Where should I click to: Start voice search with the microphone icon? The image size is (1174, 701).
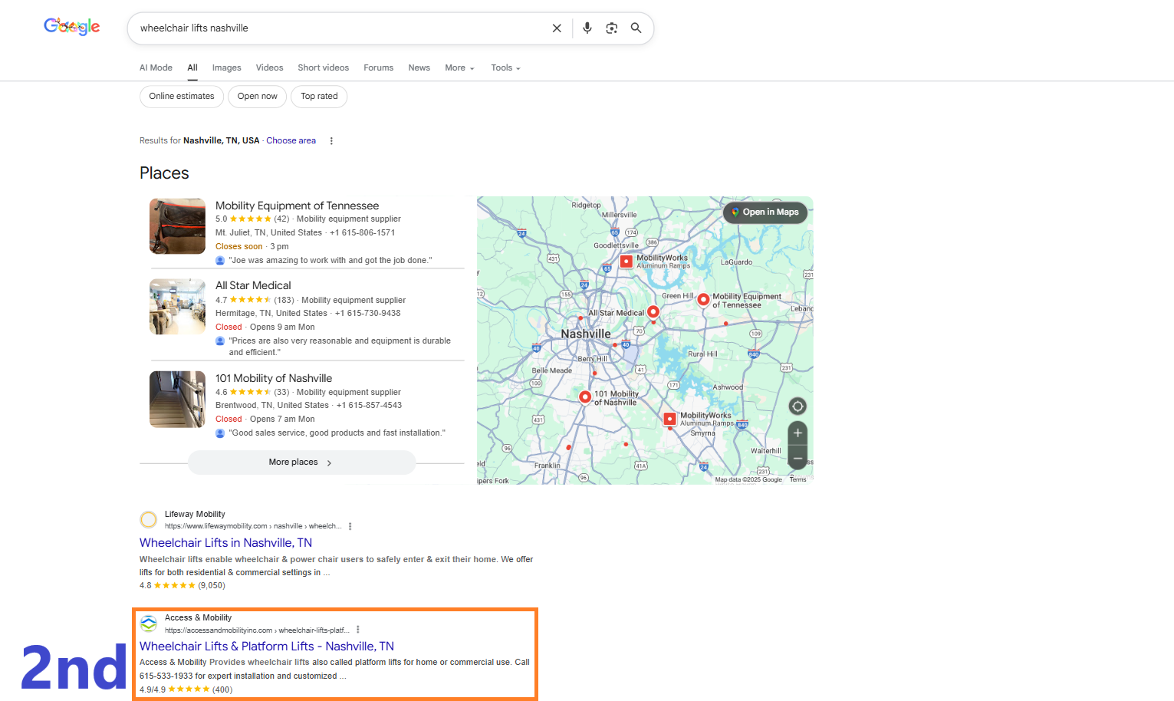(x=587, y=28)
